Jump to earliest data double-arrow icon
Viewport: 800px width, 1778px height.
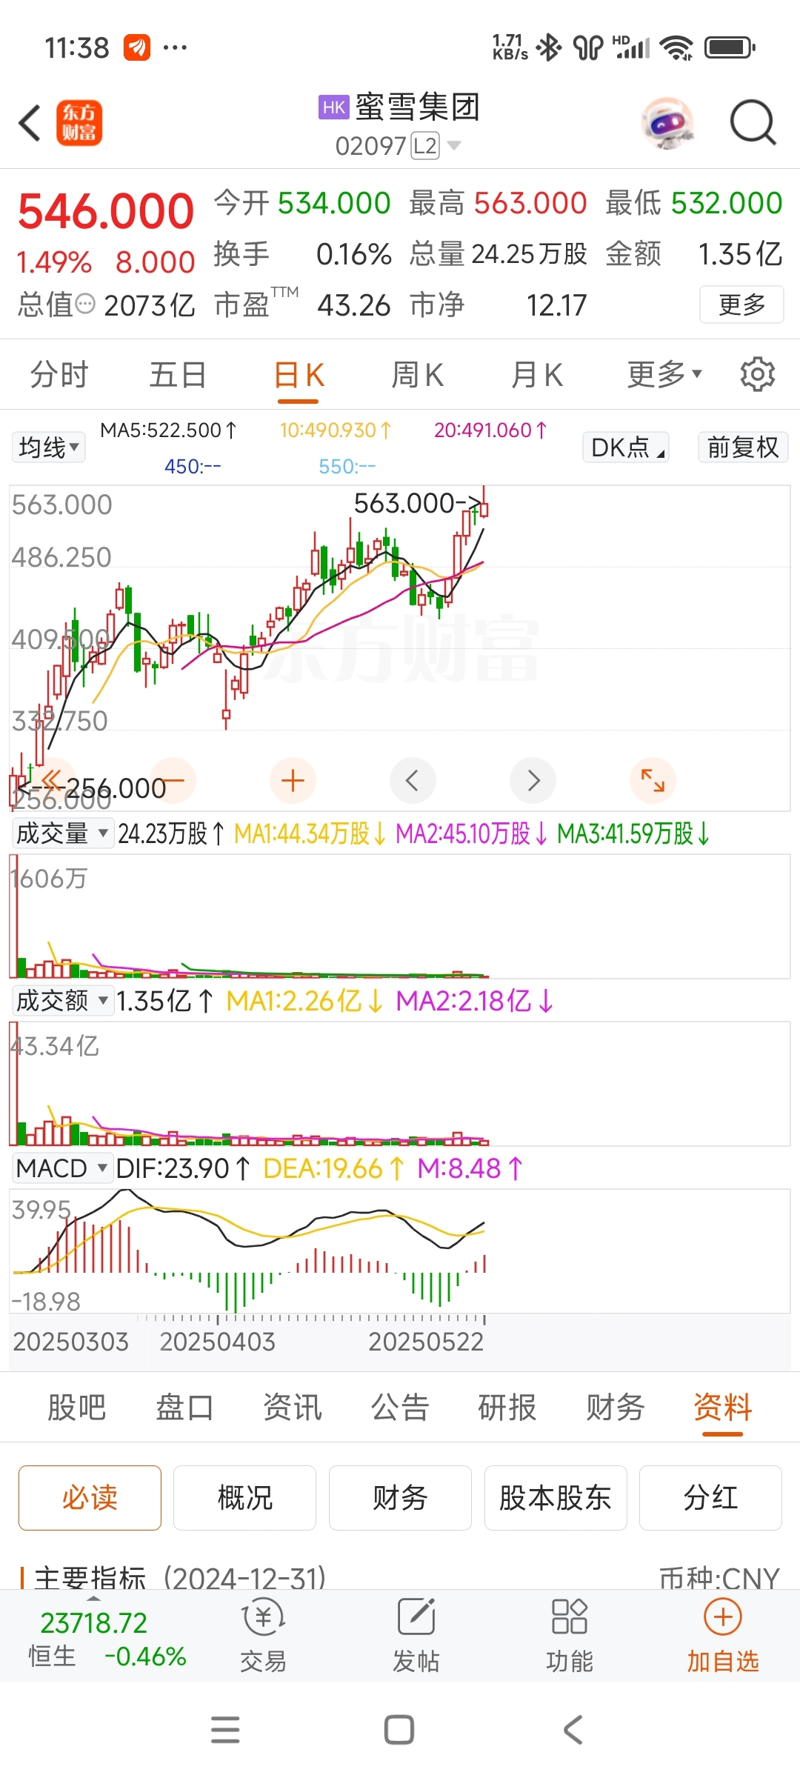(x=53, y=780)
